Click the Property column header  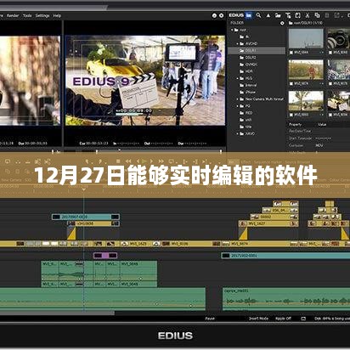295,124
